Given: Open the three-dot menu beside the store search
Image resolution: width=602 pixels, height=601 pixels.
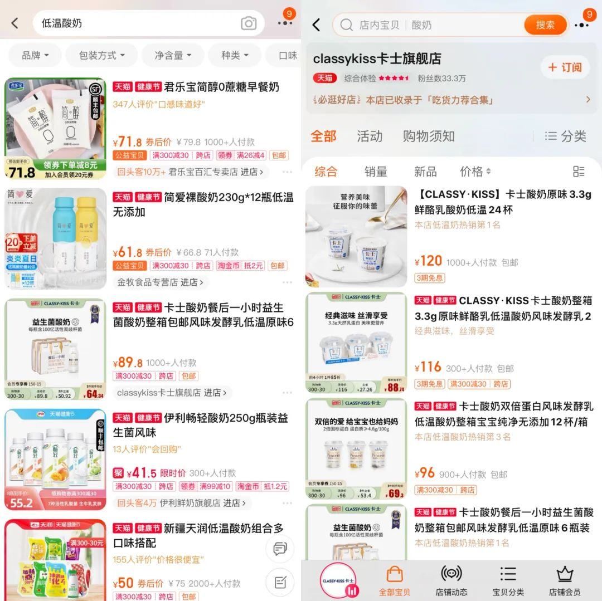Looking at the screenshot, I should point(581,25).
